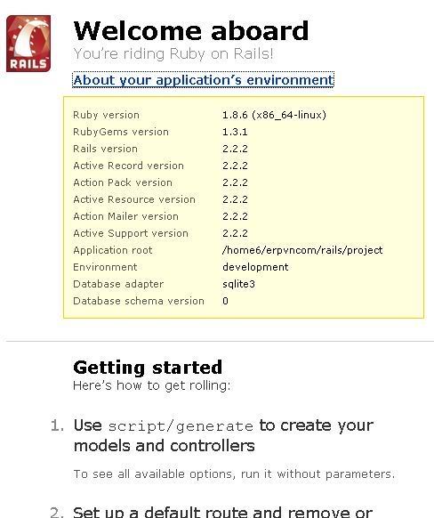434x518 pixels.
Task: Click the Rails version 2.2.2 value
Action: [235, 149]
